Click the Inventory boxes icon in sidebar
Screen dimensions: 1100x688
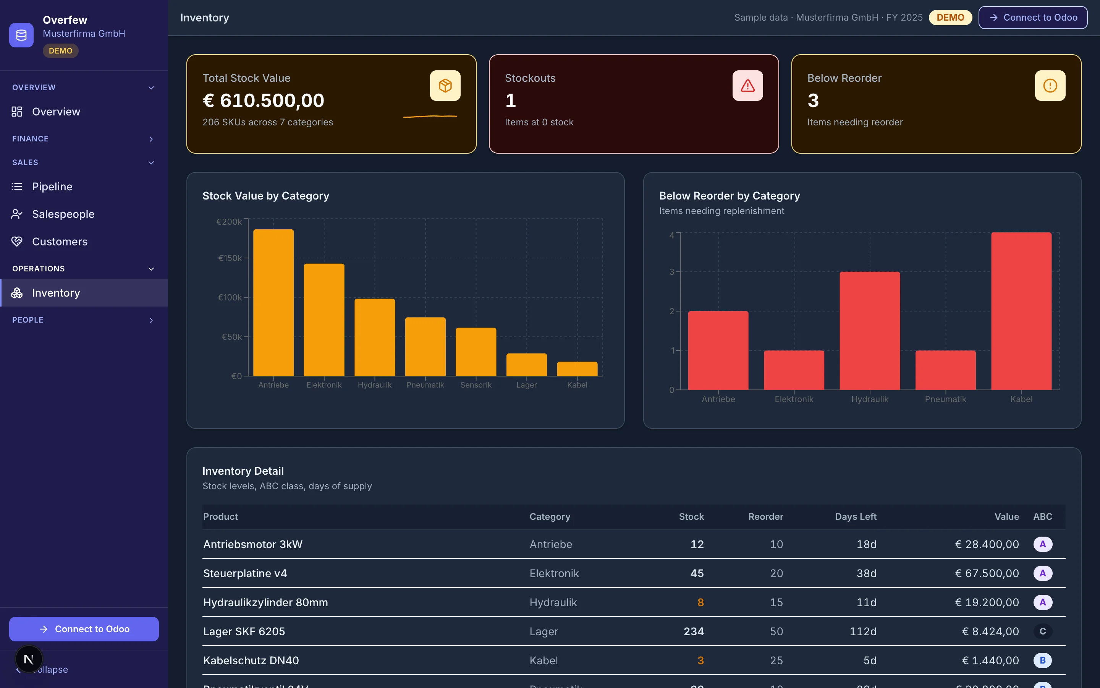[17, 292]
